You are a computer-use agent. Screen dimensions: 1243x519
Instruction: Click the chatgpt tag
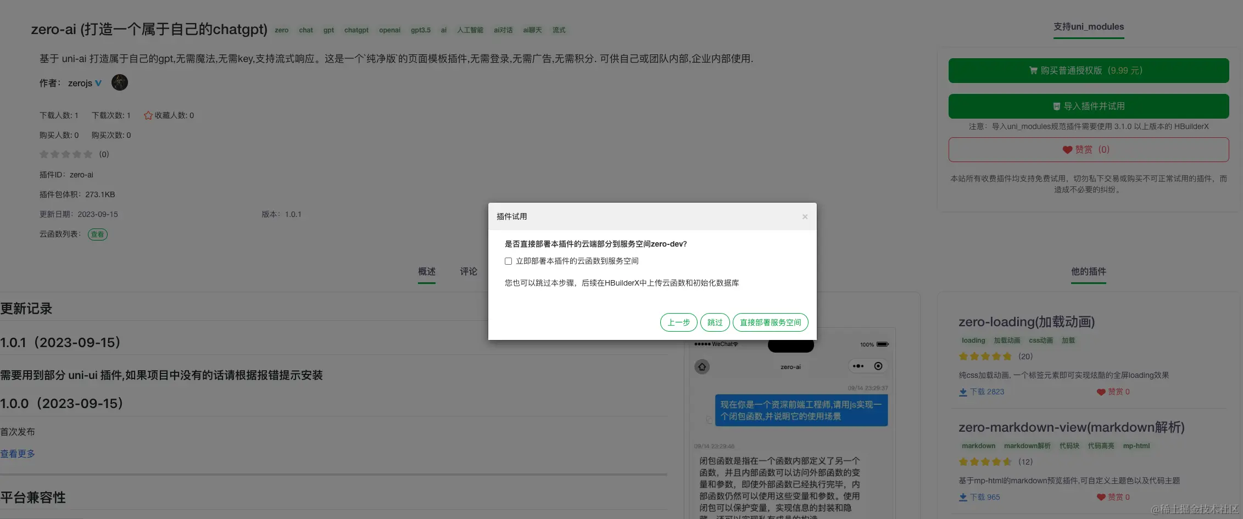click(356, 30)
